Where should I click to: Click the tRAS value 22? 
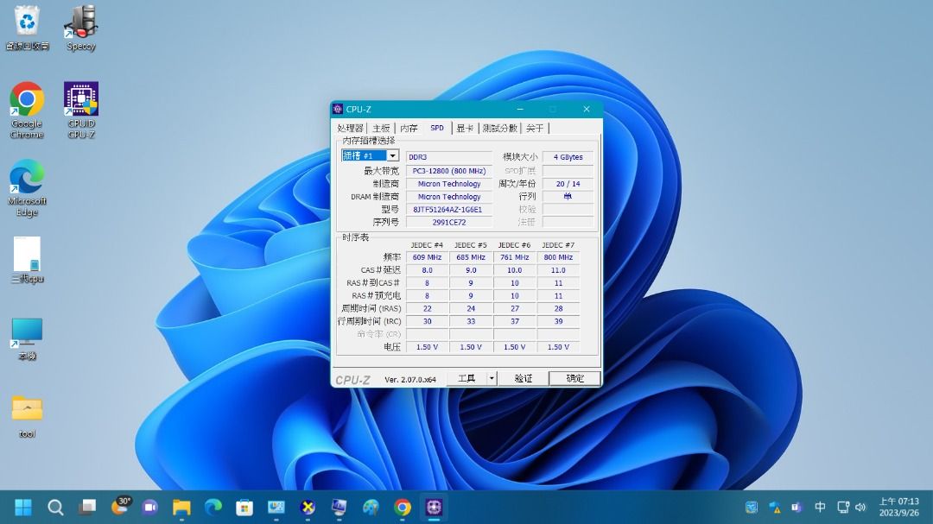[x=427, y=309]
